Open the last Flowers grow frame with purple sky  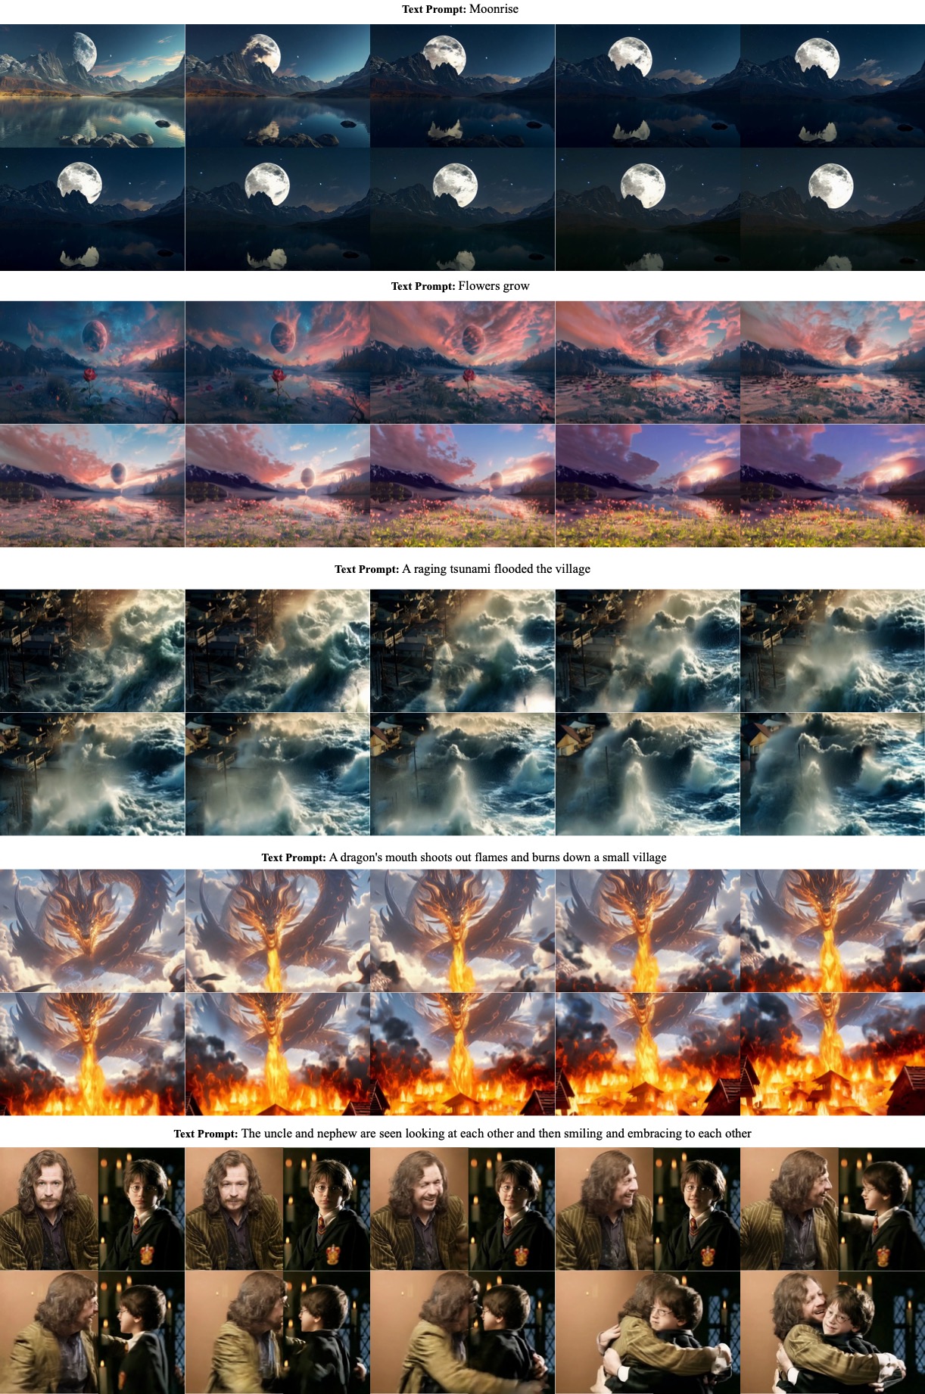(x=833, y=486)
